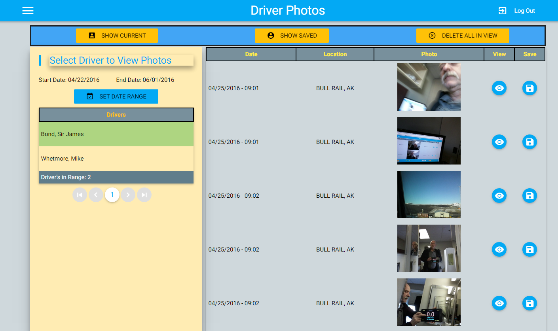Screen dimensions: 558x331
Task: Click the circled X icon on Delete All
Action: [432, 35]
